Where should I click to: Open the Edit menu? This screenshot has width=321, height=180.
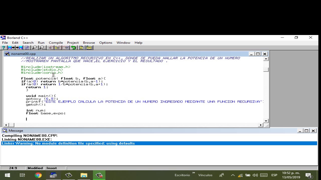coord(15,43)
